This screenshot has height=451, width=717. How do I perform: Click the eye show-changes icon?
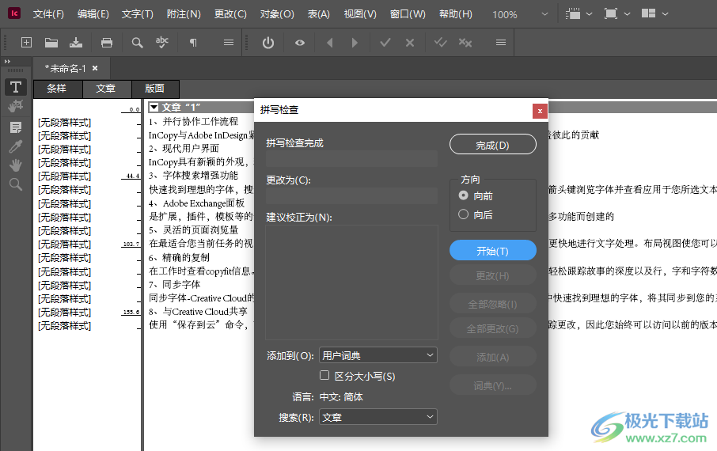click(299, 43)
